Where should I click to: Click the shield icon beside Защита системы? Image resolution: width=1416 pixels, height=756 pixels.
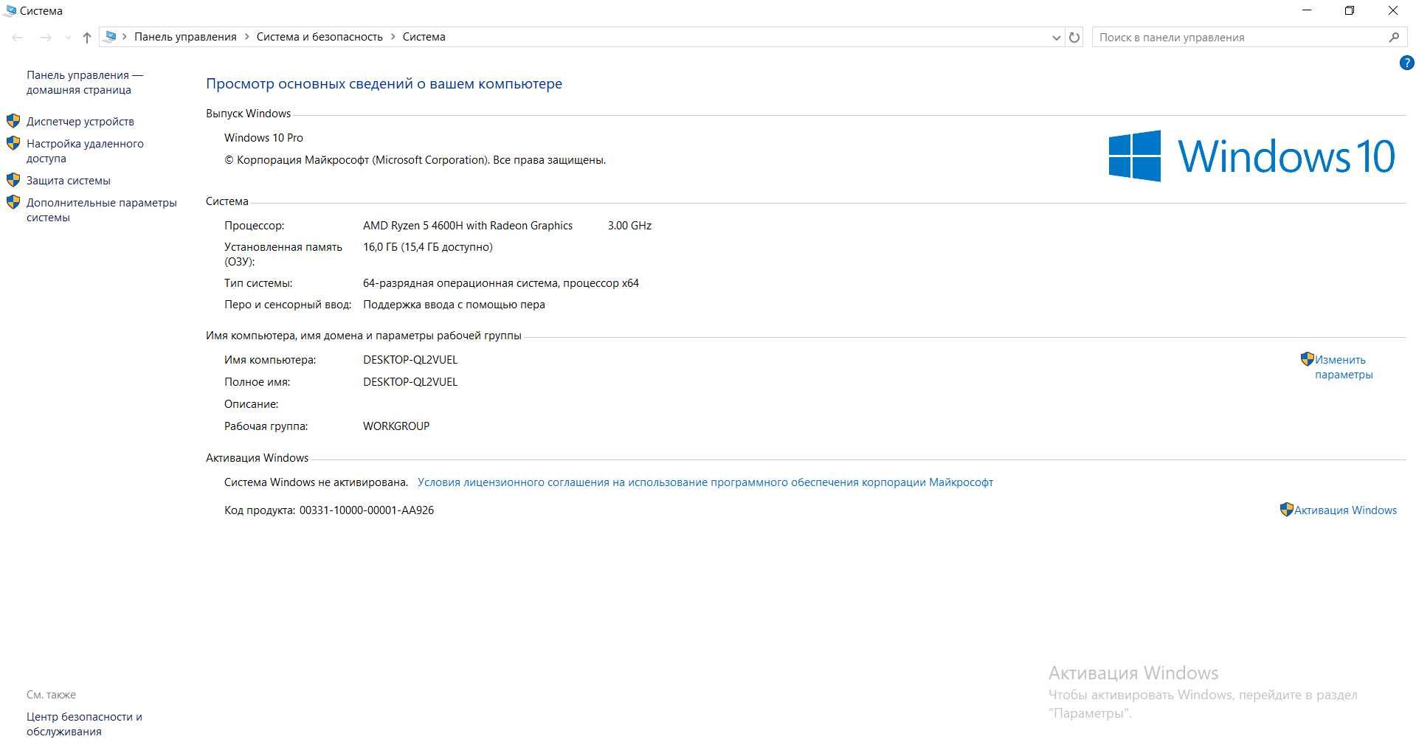click(13, 180)
